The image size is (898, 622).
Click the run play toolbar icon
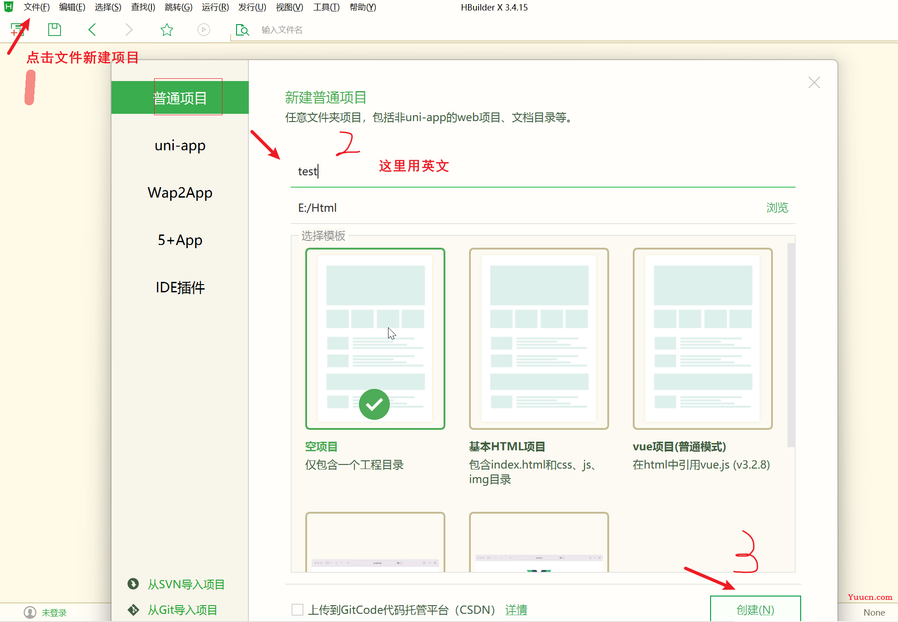click(204, 30)
